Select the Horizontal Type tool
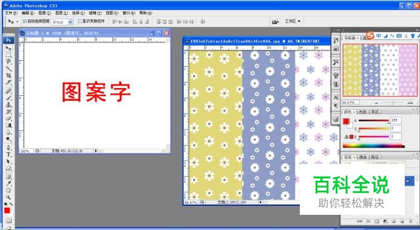The width and height of the screenshot is (420, 230). pos(8,155)
